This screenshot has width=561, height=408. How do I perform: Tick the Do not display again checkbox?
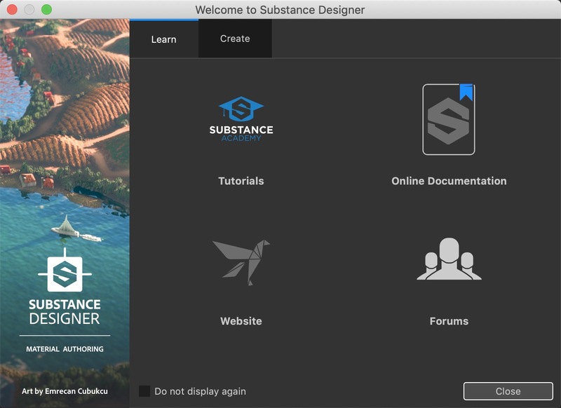144,391
